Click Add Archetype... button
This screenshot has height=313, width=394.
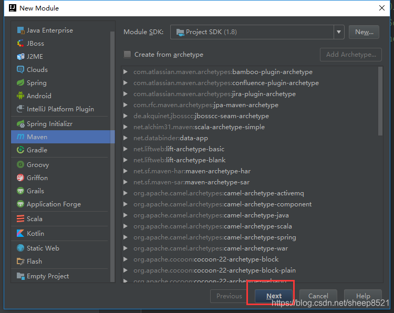pyautogui.click(x=351, y=55)
